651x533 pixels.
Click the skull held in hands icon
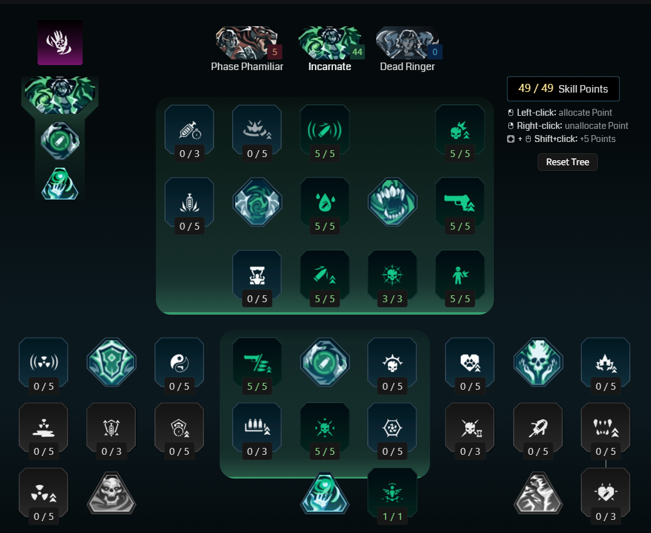[538, 362]
